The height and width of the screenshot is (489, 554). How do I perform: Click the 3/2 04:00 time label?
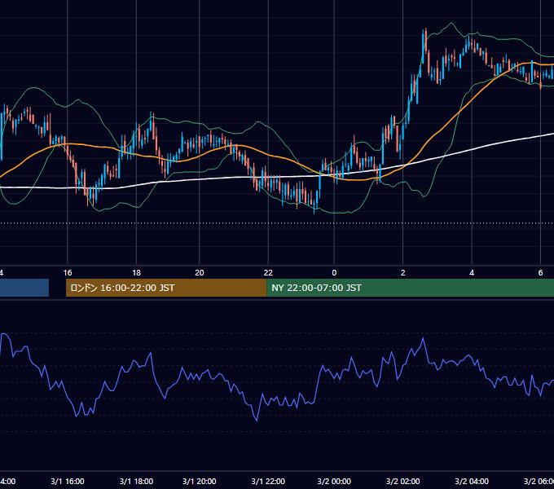click(x=472, y=481)
